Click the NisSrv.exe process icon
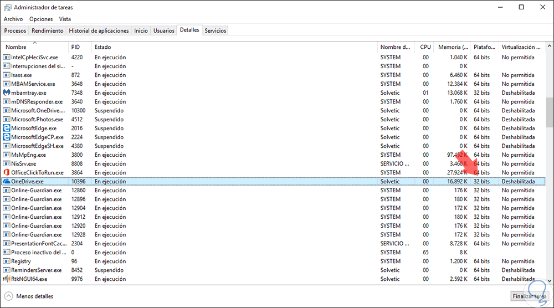Screen dimensions: 554x308 [x=6, y=163]
